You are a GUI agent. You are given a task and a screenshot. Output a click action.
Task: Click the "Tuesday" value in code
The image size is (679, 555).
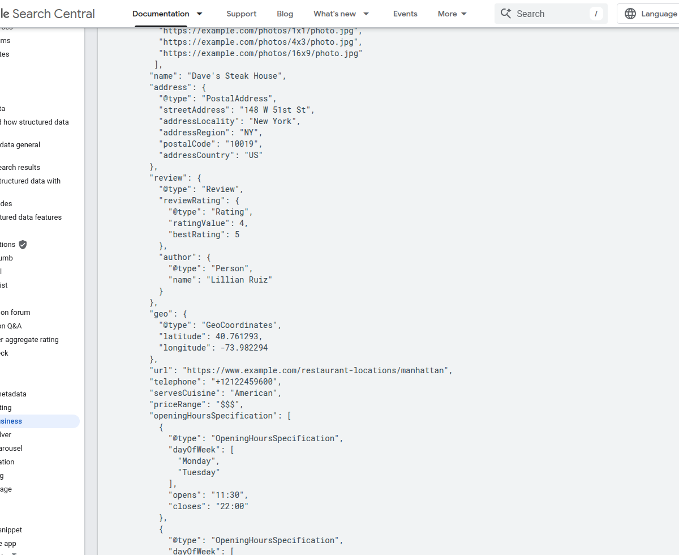(199, 472)
